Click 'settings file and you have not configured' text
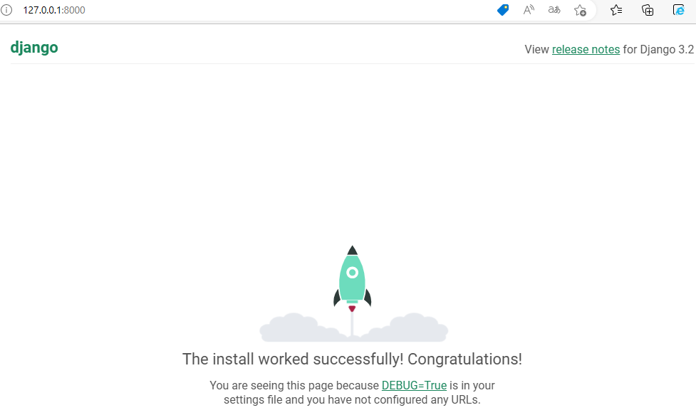Viewport: 696px width, 420px height. [326, 399]
